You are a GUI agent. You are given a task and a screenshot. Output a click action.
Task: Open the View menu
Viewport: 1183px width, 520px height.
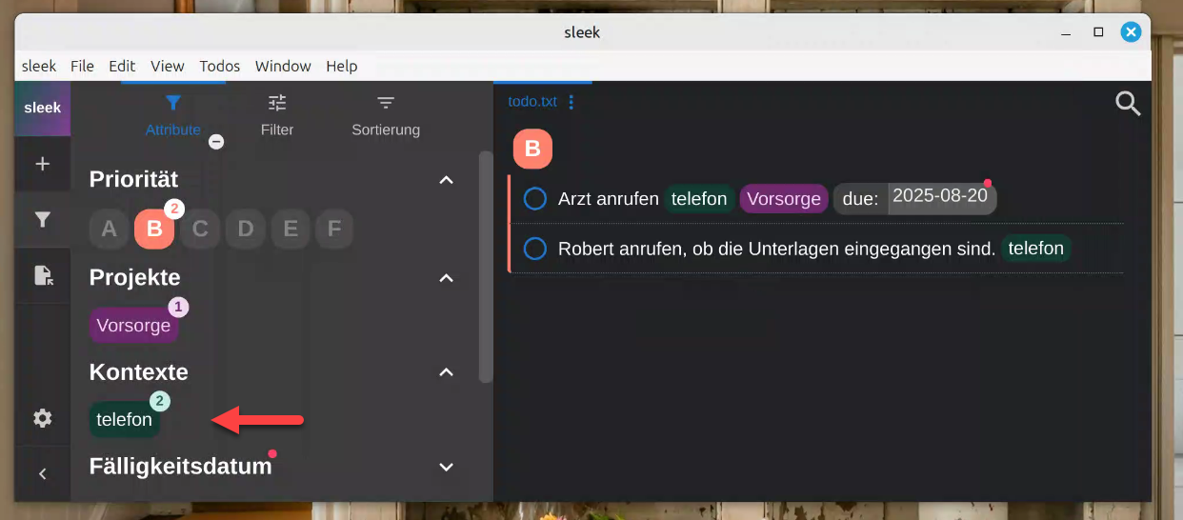coord(168,66)
